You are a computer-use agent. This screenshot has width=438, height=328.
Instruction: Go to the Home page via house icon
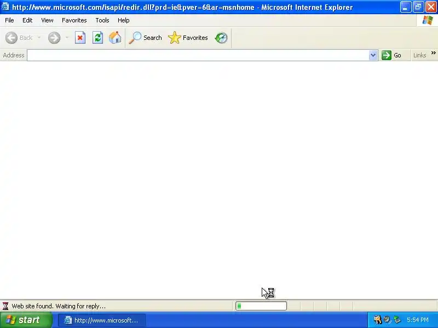[x=115, y=38]
